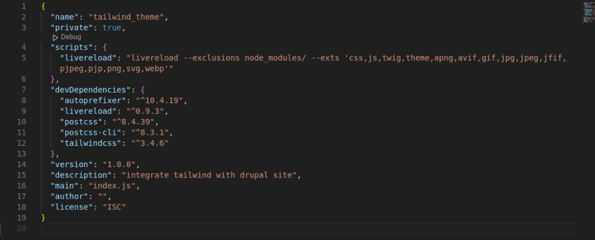The image size is (595, 240).
Task: Click the true value of private
Action: [114, 27]
